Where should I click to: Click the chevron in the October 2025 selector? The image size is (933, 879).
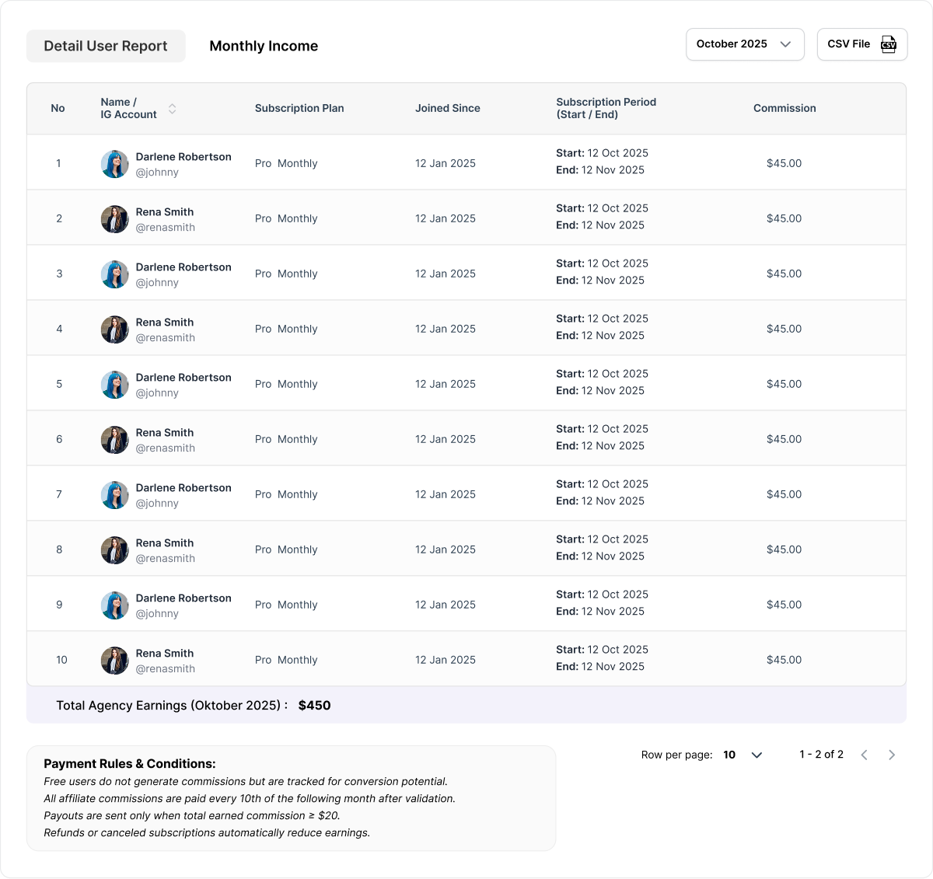pyautogui.click(x=785, y=44)
